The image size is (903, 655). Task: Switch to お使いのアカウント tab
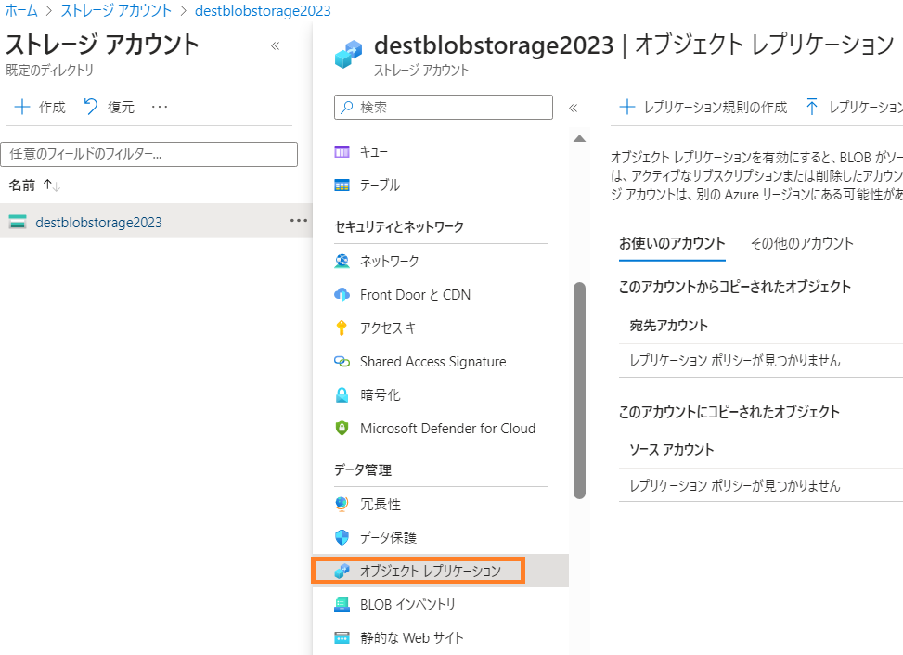point(672,243)
